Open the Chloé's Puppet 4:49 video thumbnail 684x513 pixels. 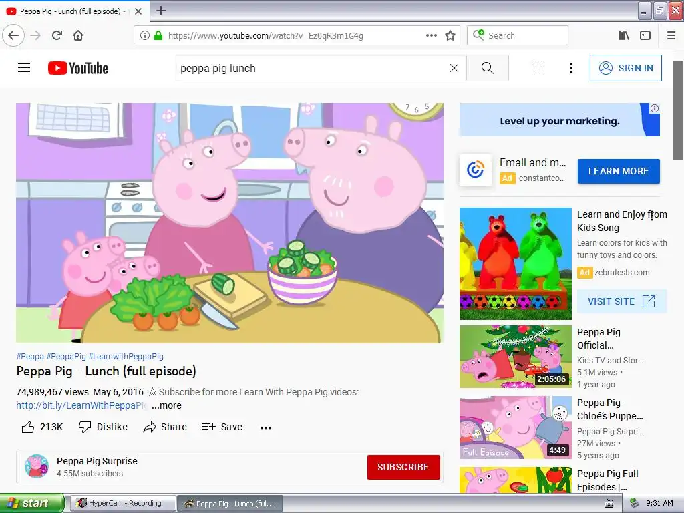(515, 427)
